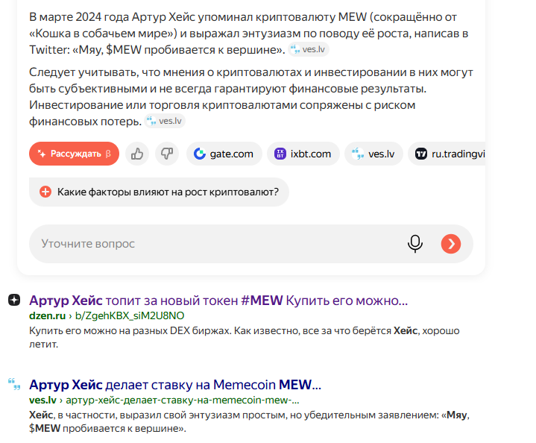Click the ves.lv favicon beside second result
Screen dimensions: 536x443
pos(14,384)
